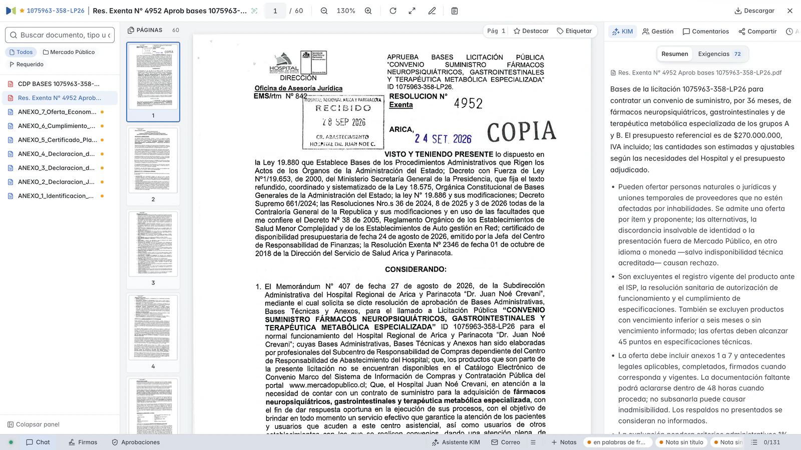Click Etiquetar to tag the page
The width and height of the screenshot is (801, 450).
coord(574,31)
